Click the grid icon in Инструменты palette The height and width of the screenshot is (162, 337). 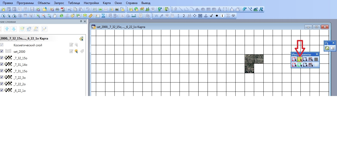tap(316, 59)
